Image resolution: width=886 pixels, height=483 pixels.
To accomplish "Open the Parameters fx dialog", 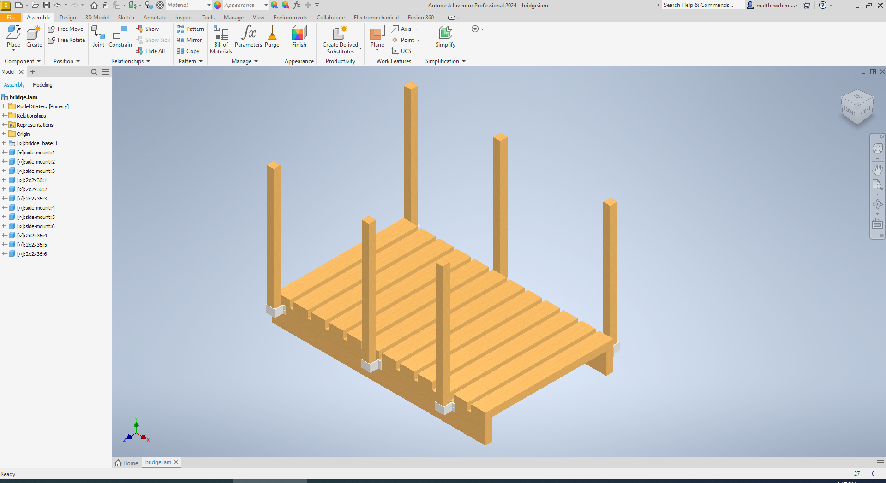I will [x=248, y=36].
